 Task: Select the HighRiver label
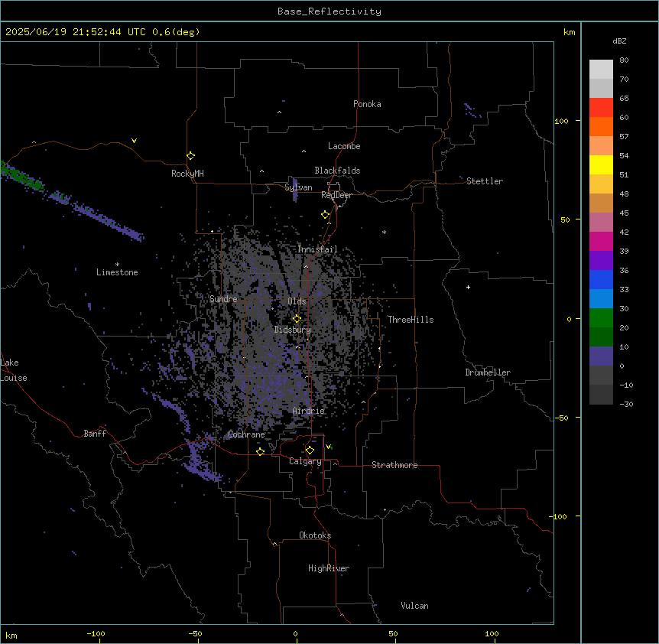click(x=329, y=568)
